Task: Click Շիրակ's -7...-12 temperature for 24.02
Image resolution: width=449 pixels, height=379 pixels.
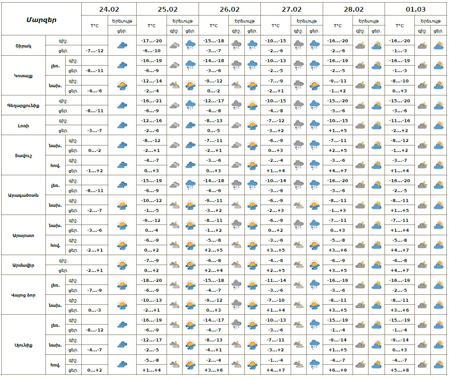Action: coord(94,51)
